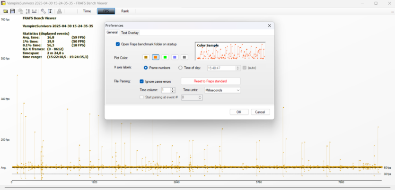Select Time of day radio button

coord(180,68)
